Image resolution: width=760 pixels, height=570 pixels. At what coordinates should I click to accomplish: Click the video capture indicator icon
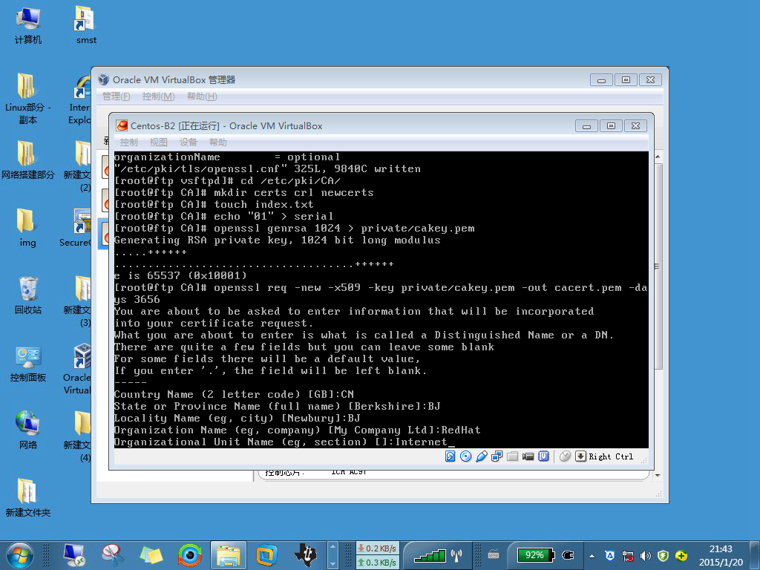pos(528,456)
